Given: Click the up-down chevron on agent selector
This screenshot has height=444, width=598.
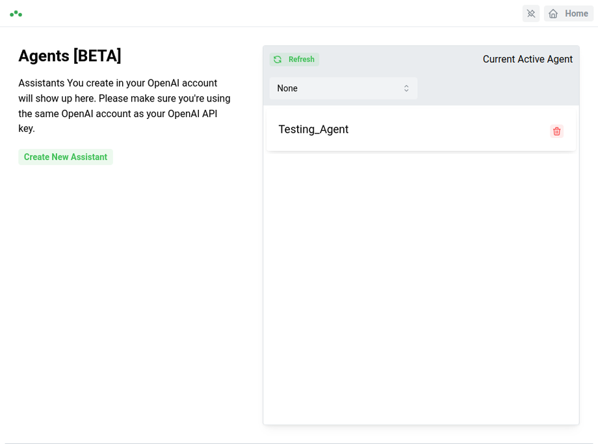Looking at the screenshot, I should [x=406, y=88].
